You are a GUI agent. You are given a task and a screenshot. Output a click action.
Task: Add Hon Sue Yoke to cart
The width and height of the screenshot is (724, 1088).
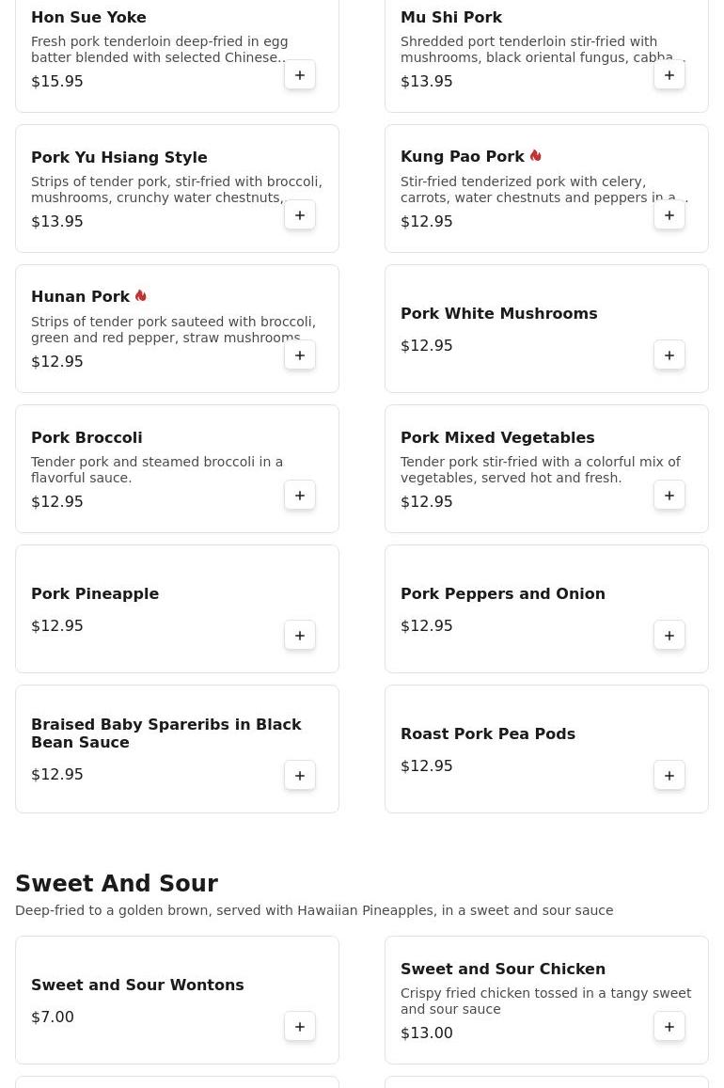point(300,75)
